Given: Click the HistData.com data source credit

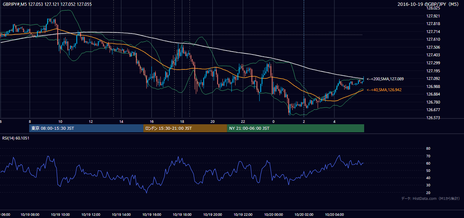Looking at the screenshot, I should pyautogui.click(x=430, y=199).
